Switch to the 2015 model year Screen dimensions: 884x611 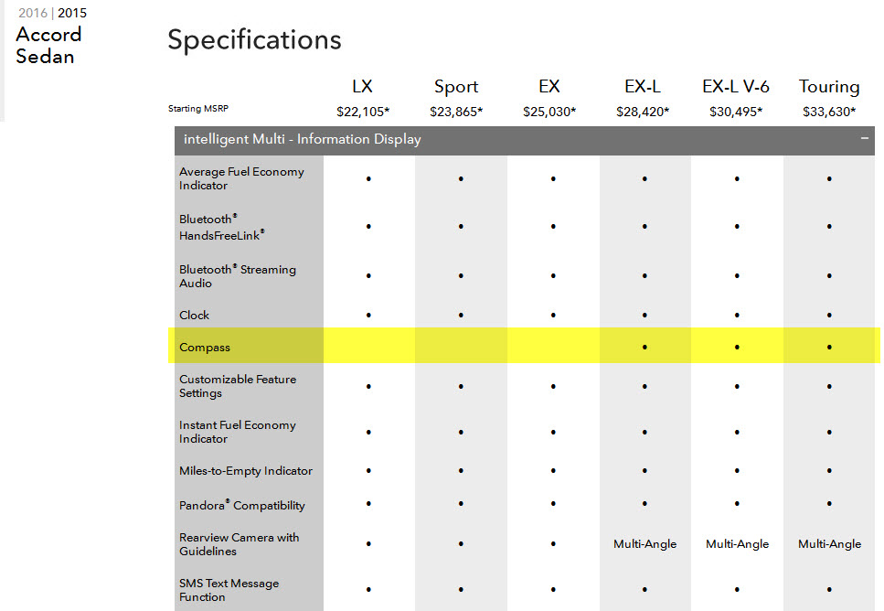[73, 14]
